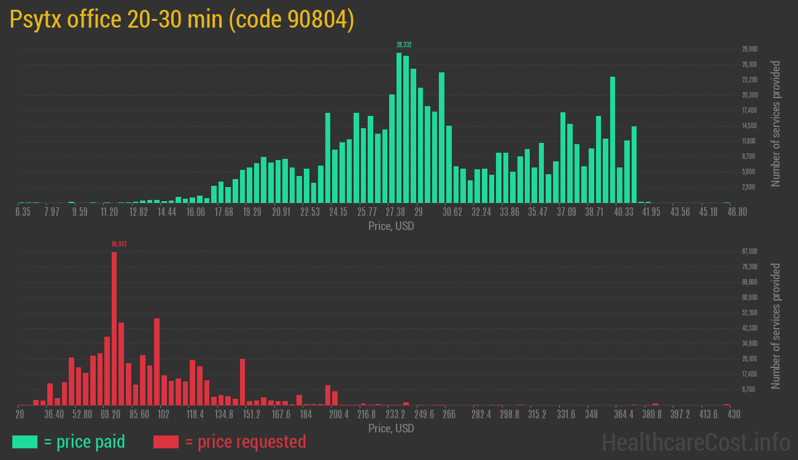Click the 6.35 tick on green chart axis

23,212
